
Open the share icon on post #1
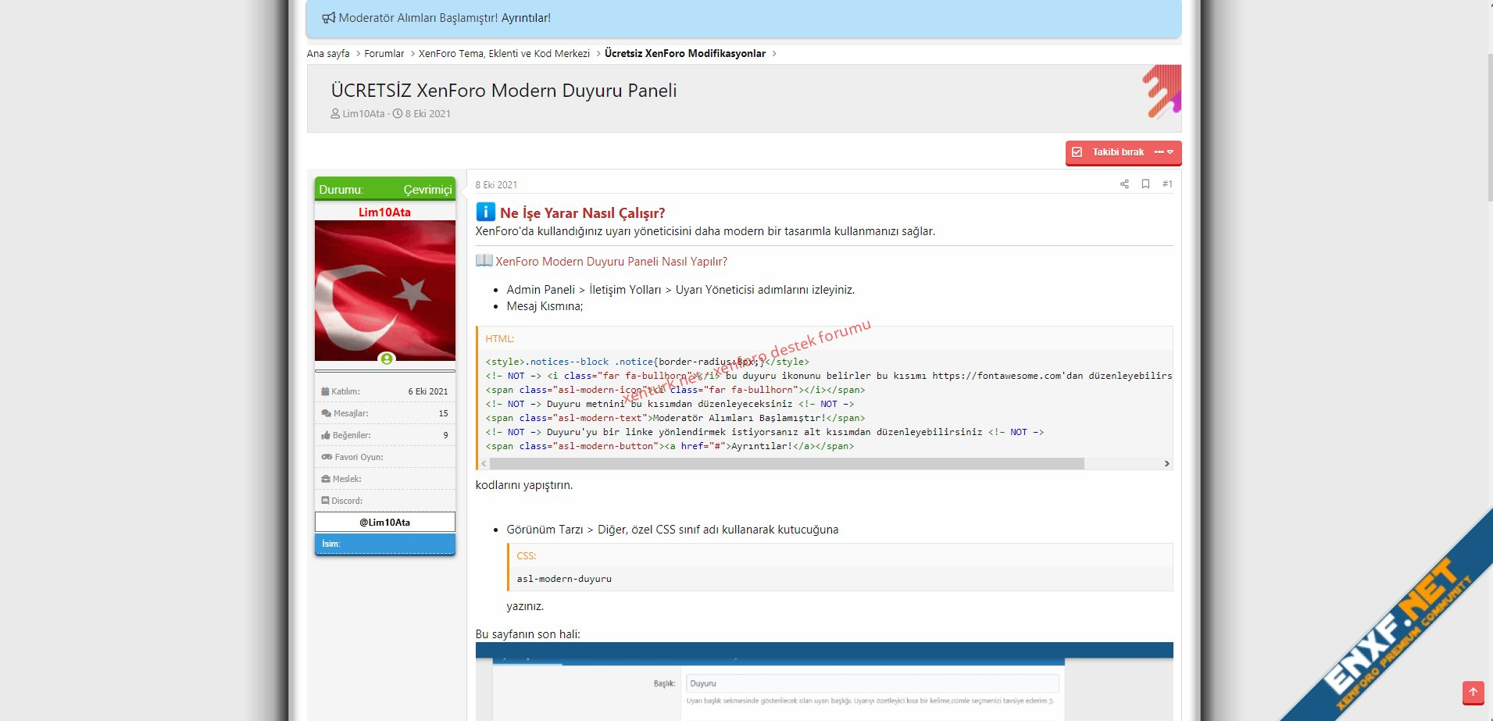pos(1124,184)
